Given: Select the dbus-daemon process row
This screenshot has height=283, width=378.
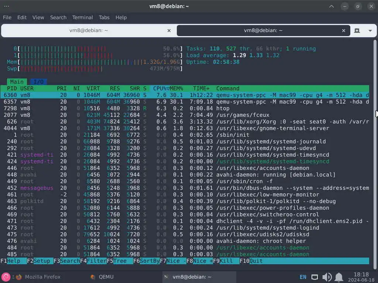Looking at the screenshot, I should point(185,188).
